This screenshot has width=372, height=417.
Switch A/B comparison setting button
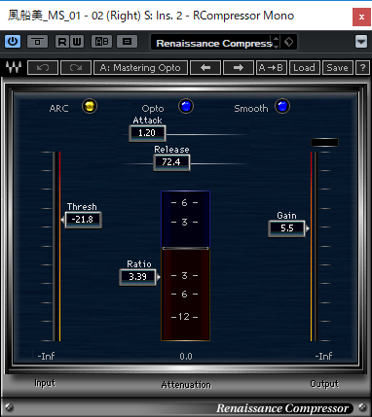coord(102,42)
